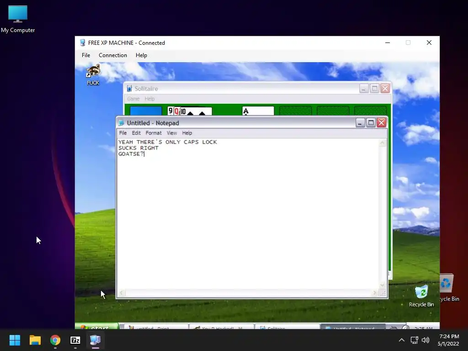Image resolution: width=468 pixels, height=351 pixels.
Task: Click the FREE XP MACHINE title bar icon
Action: click(83, 43)
